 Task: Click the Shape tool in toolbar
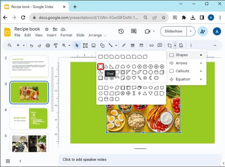pos(102,45)
